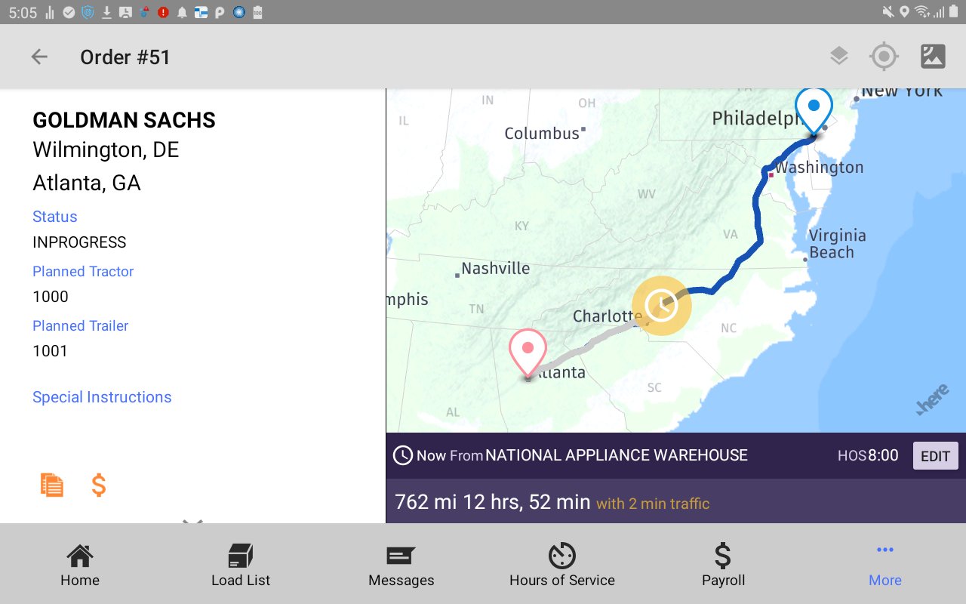966x604 pixels.
Task: Open the Payroll tab
Action: click(x=723, y=565)
